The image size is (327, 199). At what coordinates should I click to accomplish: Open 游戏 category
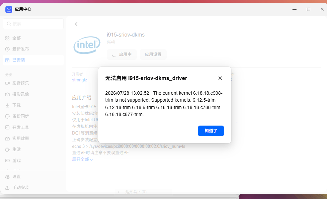pos(33,160)
